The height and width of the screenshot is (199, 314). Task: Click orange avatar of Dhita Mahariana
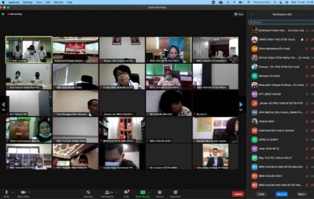(254, 48)
